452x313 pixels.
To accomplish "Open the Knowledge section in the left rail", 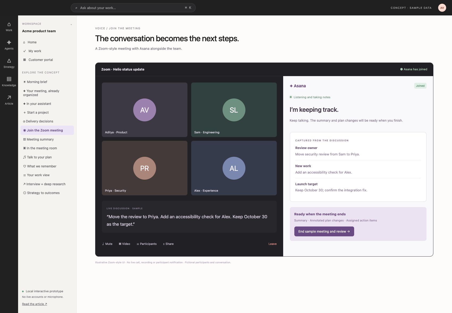I will point(9,82).
